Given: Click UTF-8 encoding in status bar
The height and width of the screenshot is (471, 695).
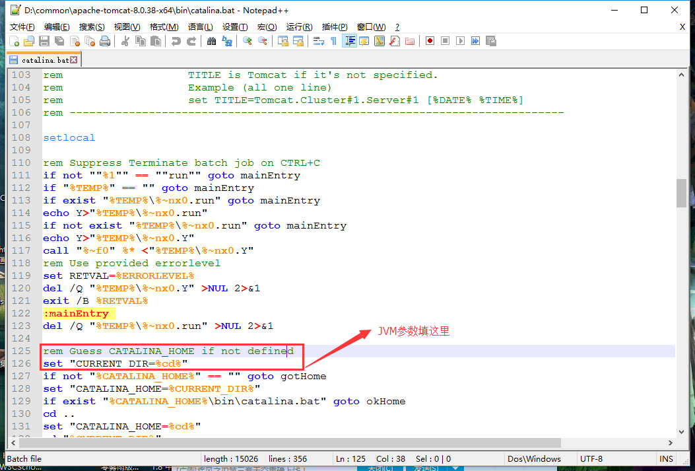Looking at the screenshot, I should click(x=591, y=458).
